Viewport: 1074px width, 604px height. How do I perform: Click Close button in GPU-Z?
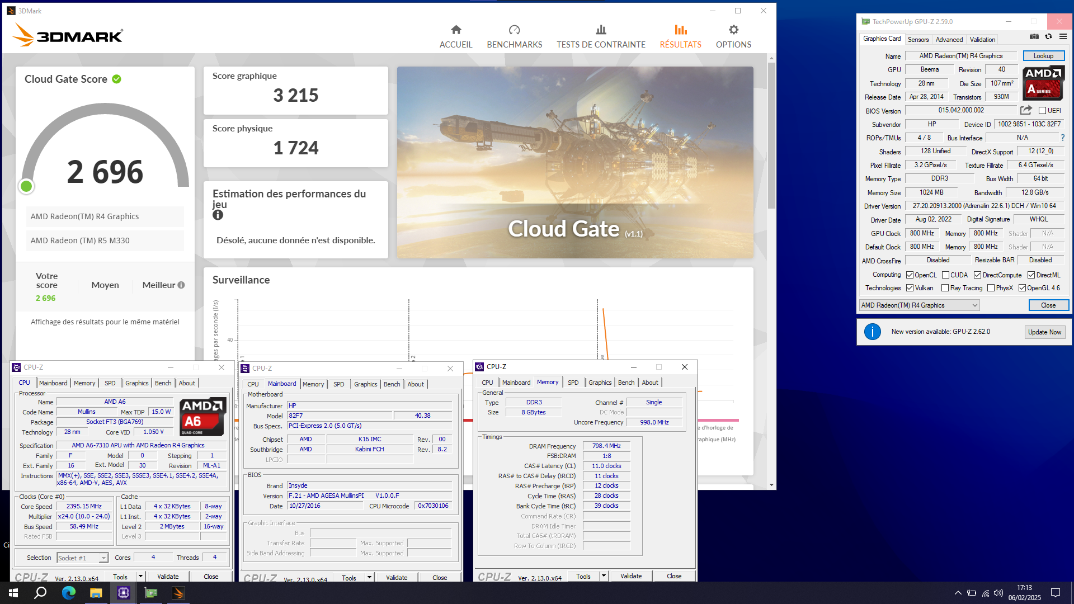1048,305
